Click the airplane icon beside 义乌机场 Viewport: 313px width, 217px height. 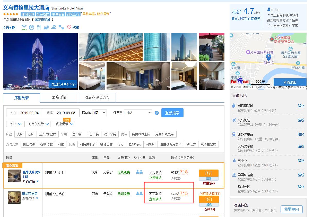(x=235, y=120)
